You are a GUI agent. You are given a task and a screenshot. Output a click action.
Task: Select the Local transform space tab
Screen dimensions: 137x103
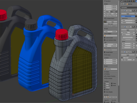pos(114,12)
